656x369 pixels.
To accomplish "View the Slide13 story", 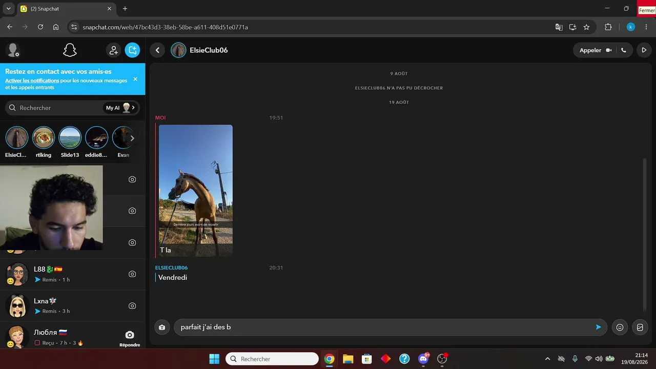I will pyautogui.click(x=70, y=142).
